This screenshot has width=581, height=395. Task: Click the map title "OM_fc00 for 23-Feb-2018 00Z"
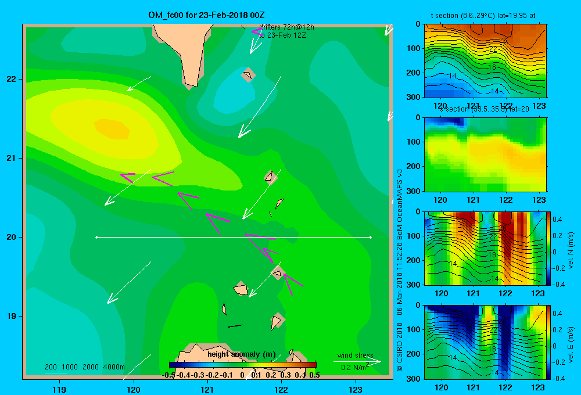[x=206, y=15]
